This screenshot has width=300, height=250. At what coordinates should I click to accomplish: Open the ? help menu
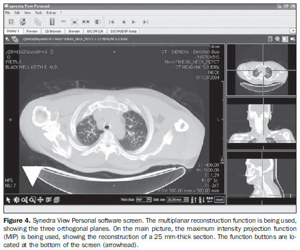point(61,13)
